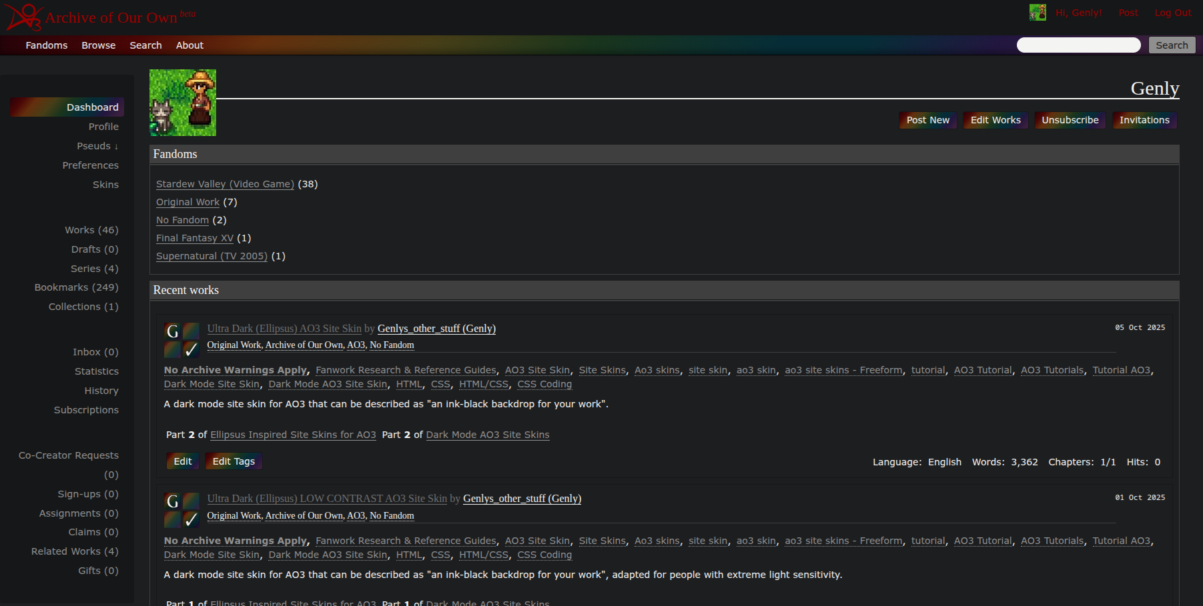Screen dimensions: 1203x606
Task: Open work title Ultra Dark (Ellipsus) AO3 Site Skin
Action: click(284, 329)
